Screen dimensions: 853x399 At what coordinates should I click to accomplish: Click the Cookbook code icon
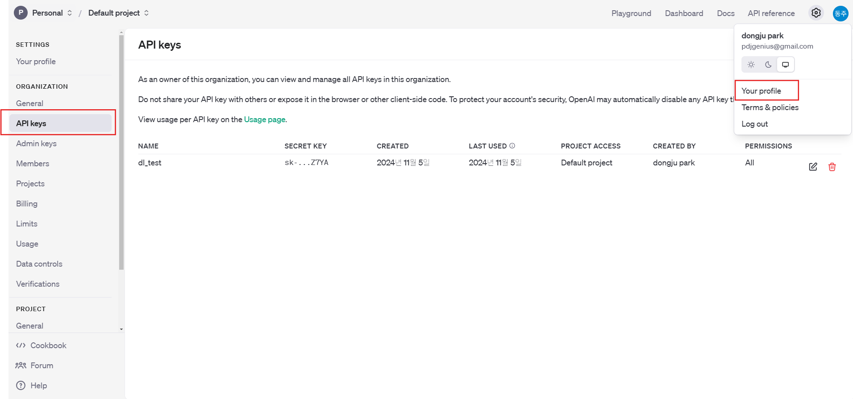21,346
